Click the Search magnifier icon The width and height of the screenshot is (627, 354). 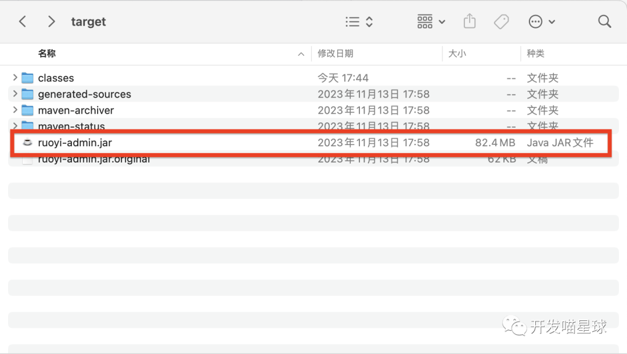pos(604,21)
